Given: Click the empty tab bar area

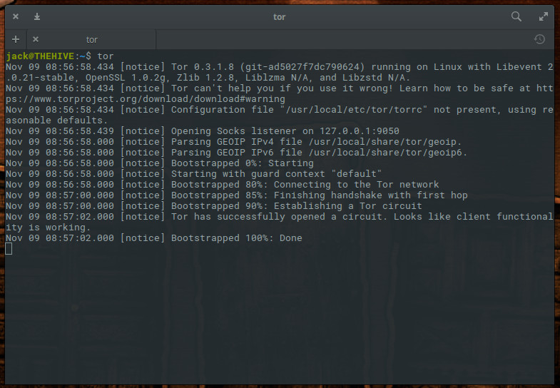Looking at the screenshot, I should 343,39.
